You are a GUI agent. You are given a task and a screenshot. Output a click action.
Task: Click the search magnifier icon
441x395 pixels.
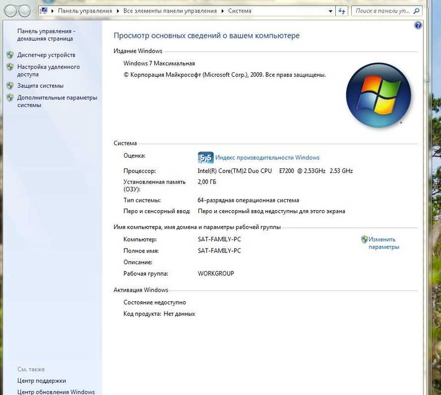(x=417, y=11)
